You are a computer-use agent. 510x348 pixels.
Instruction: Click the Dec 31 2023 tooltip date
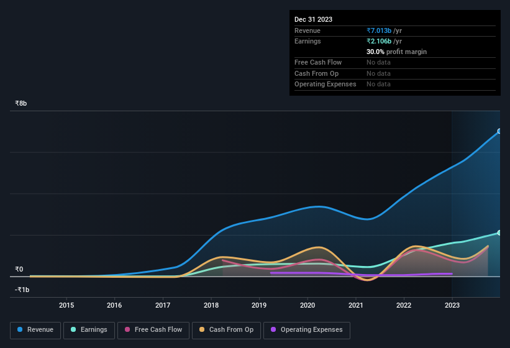[313, 19]
